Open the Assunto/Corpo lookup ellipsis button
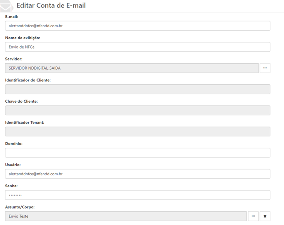 click(x=253, y=216)
